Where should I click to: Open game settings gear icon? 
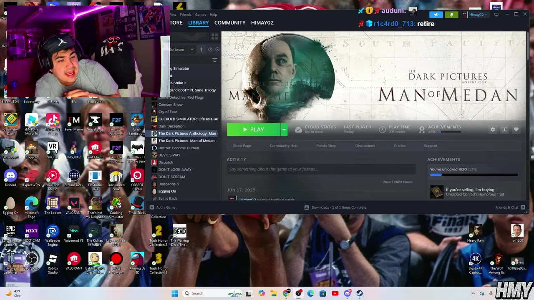tap(493, 130)
